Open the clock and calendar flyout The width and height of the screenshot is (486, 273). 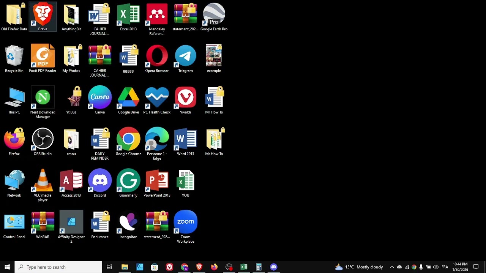460,267
